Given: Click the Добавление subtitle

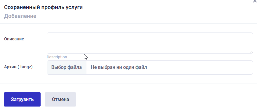Looking at the screenshot, I should pyautogui.click(x=20, y=16).
